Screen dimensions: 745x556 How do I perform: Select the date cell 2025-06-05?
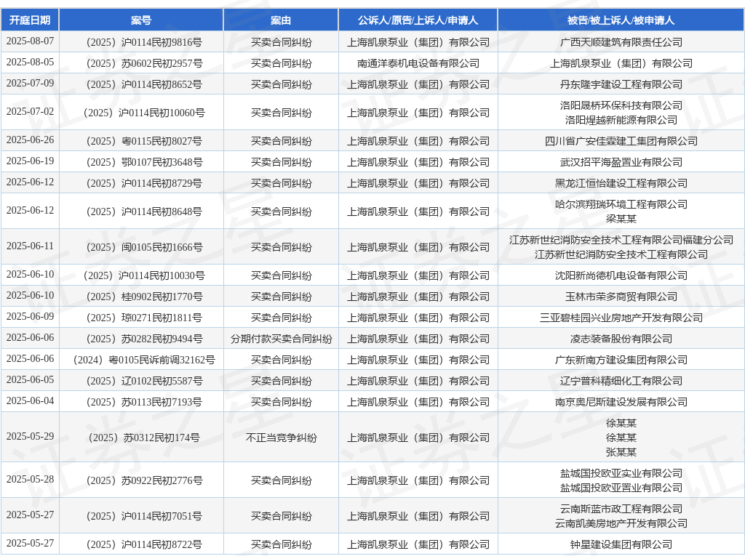click(x=30, y=380)
